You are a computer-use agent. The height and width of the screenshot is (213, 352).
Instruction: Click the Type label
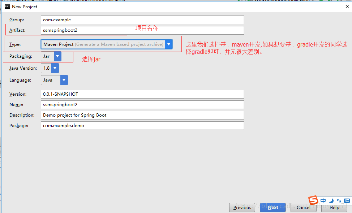(x=15, y=44)
